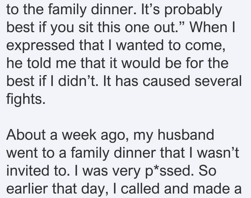Click "About a week ago" paragraph start
Image resolution: width=251 pixels, height=198 pixels.
click(67, 135)
